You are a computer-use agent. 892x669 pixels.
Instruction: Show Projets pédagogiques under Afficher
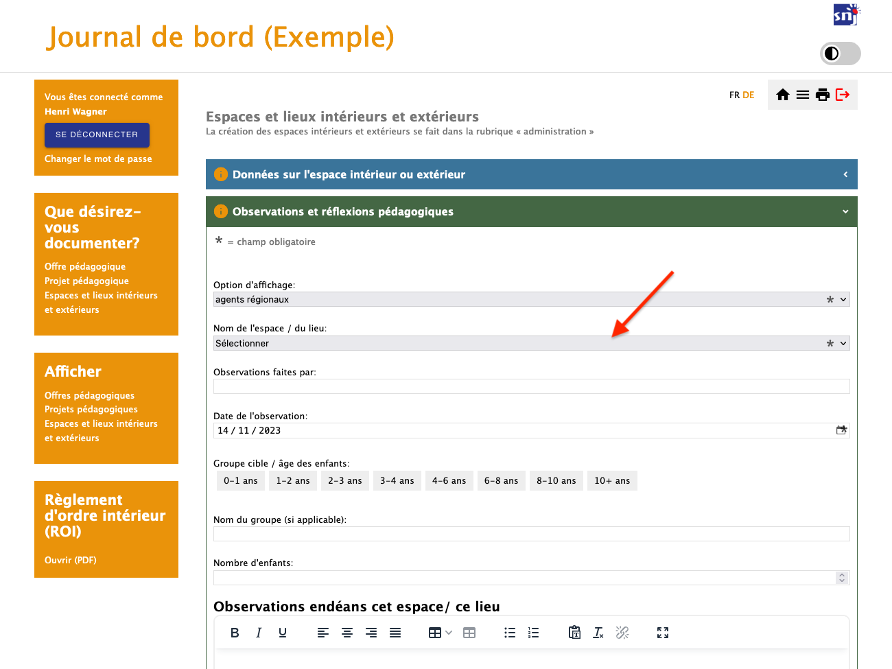(x=91, y=409)
